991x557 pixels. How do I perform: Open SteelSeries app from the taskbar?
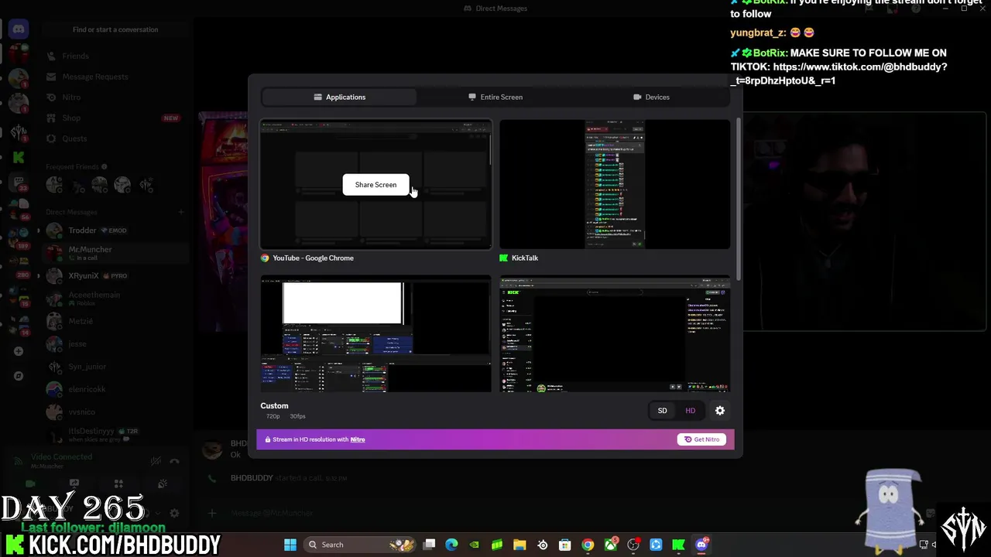pos(543,545)
